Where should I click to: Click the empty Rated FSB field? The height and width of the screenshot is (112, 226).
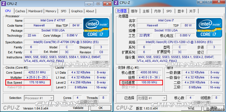pyautogui.click(x=37, y=87)
